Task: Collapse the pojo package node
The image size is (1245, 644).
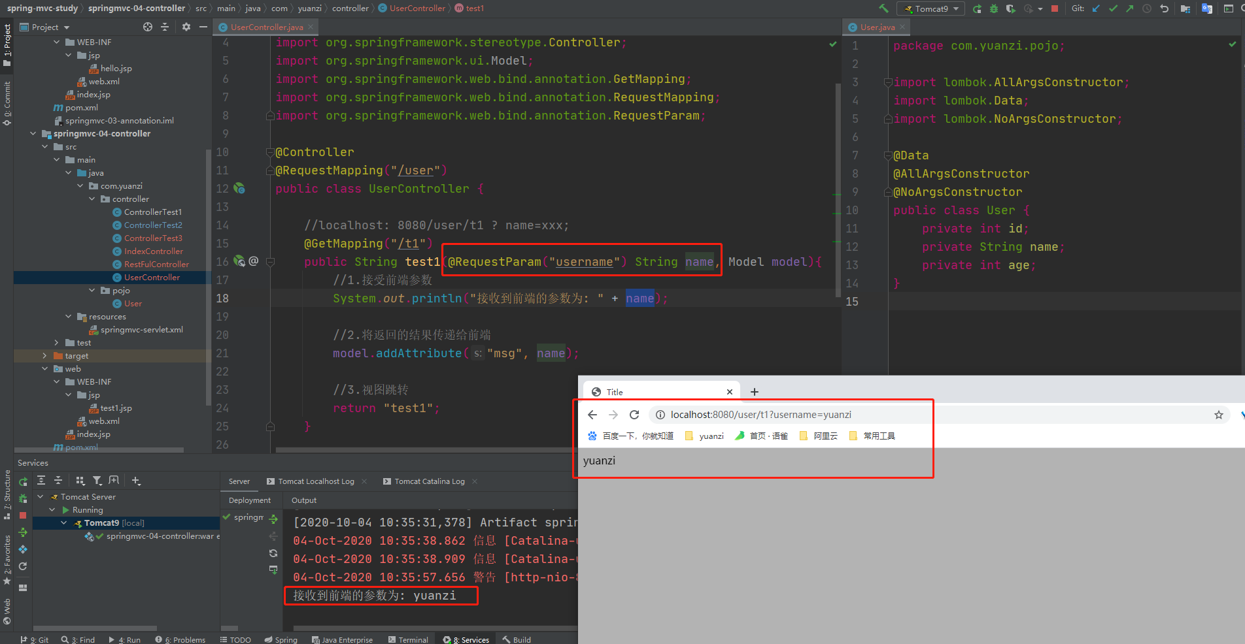Action: pos(92,291)
